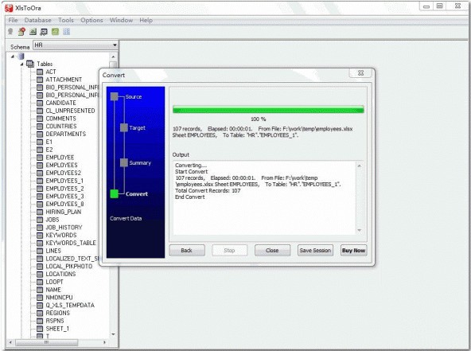This screenshot has width=471, height=351.
Task: Click the table icon beside ATTACHMENT
Action: pos(40,80)
